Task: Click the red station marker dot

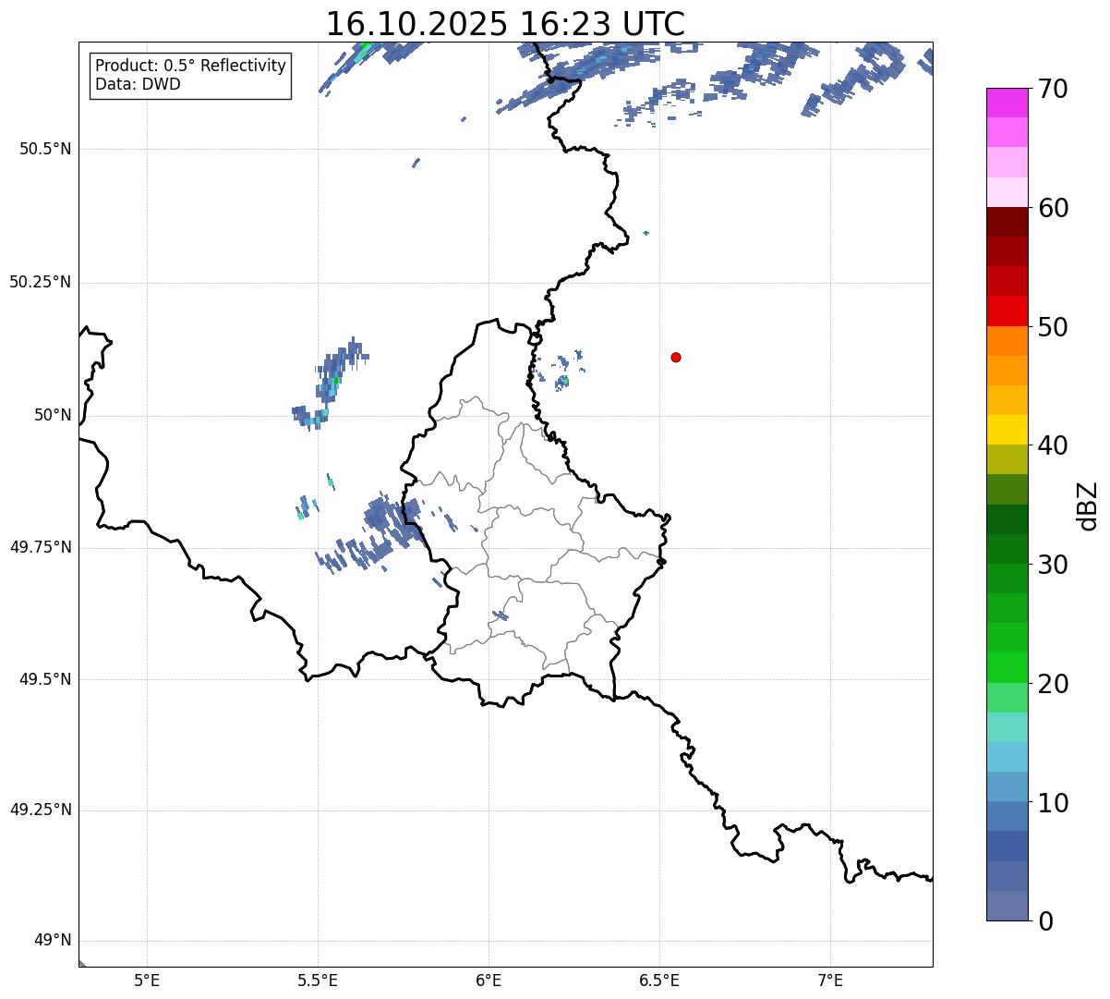Action: pos(676,357)
